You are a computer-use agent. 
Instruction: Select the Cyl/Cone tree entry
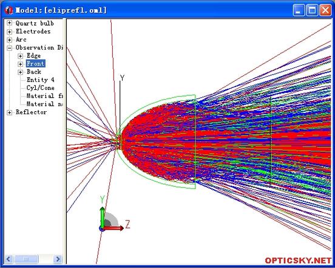point(41,88)
